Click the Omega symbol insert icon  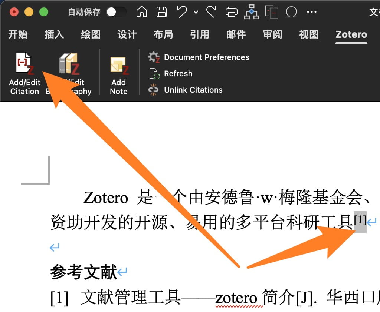click(x=291, y=12)
